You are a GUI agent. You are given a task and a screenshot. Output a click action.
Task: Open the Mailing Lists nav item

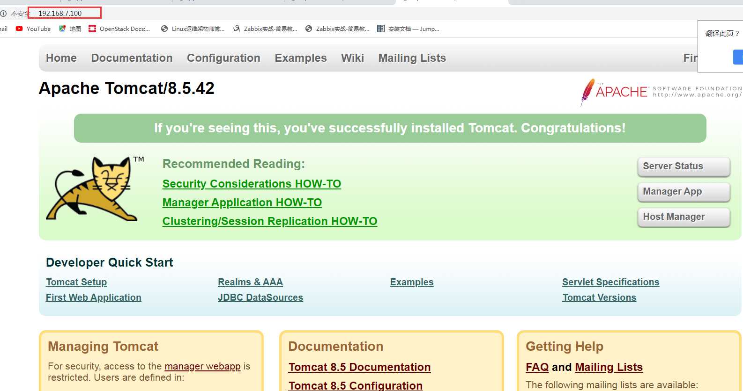(x=412, y=58)
